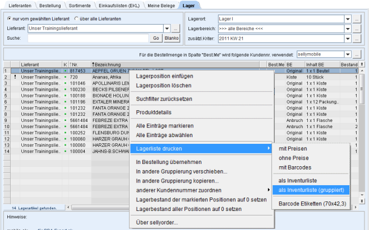Select 'nur vom gewählten Lieferant' radio button

[8, 18]
